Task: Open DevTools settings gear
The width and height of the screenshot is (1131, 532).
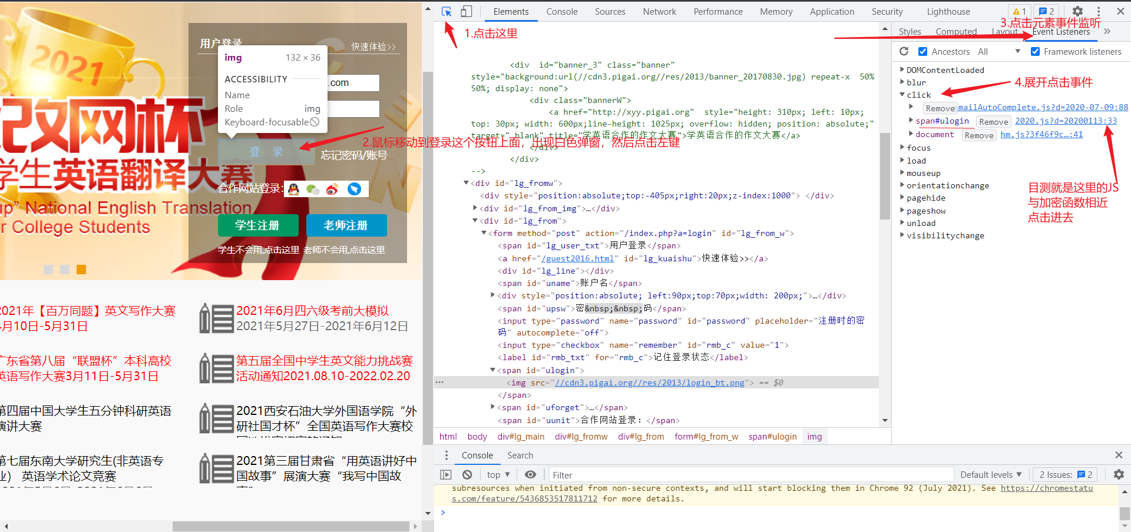Action: pyautogui.click(x=1077, y=11)
